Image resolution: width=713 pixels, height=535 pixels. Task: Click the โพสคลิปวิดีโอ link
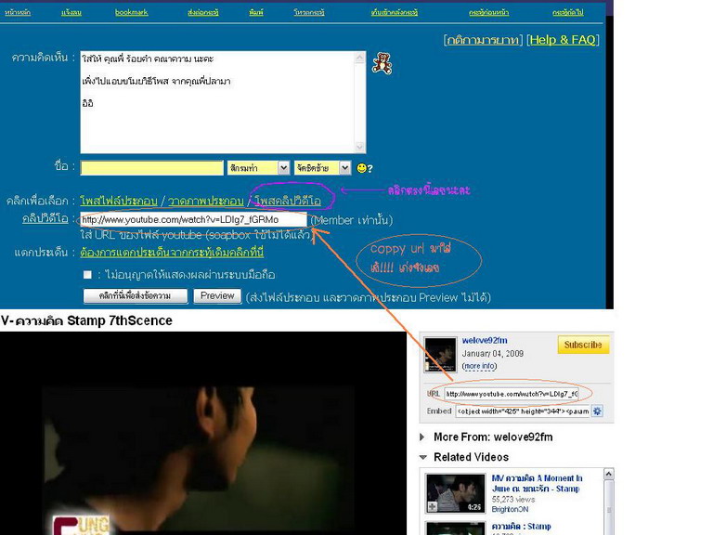coord(288,201)
